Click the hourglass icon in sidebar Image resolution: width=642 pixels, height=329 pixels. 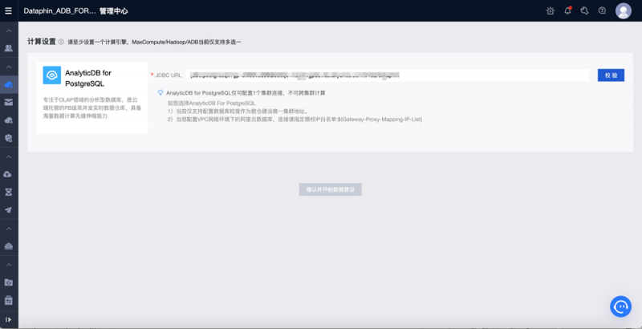(x=9, y=193)
